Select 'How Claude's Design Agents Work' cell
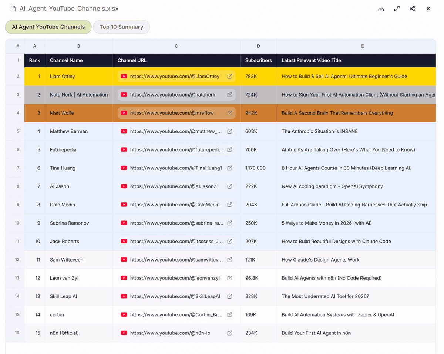444x354 pixels. tap(356, 259)
